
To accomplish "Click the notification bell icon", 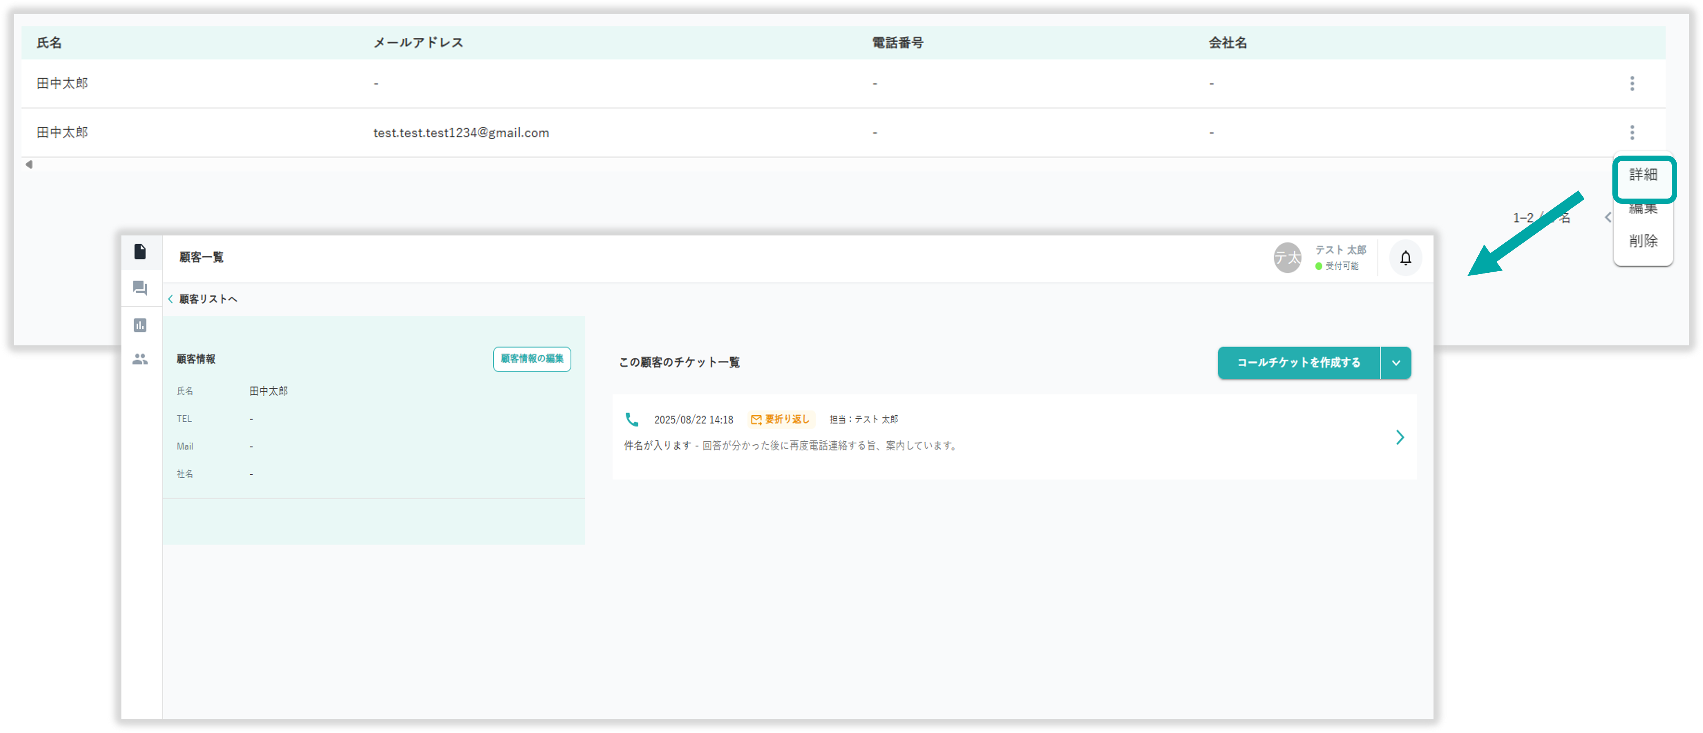I will pos(1405,258).
